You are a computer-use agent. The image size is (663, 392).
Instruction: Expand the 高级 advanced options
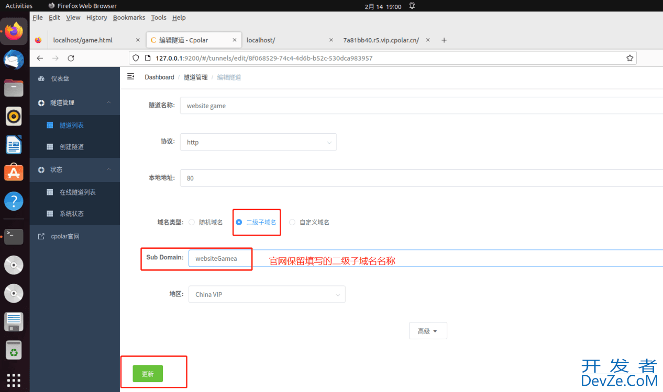point(428,331)
